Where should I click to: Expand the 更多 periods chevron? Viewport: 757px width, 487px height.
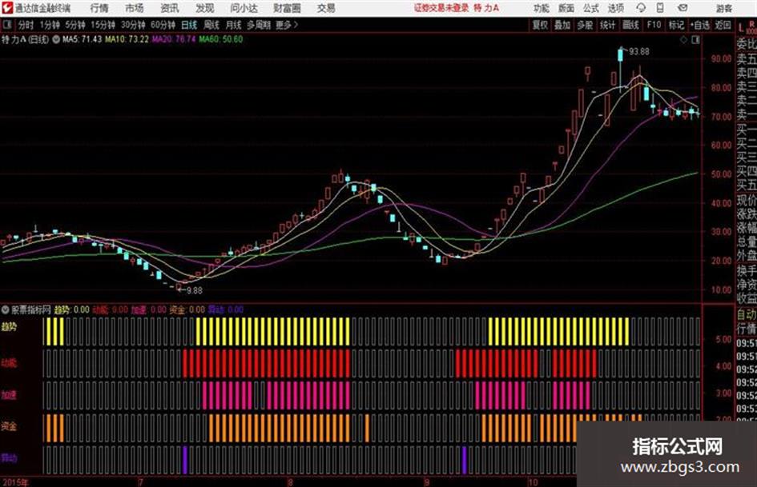[288, 25]
